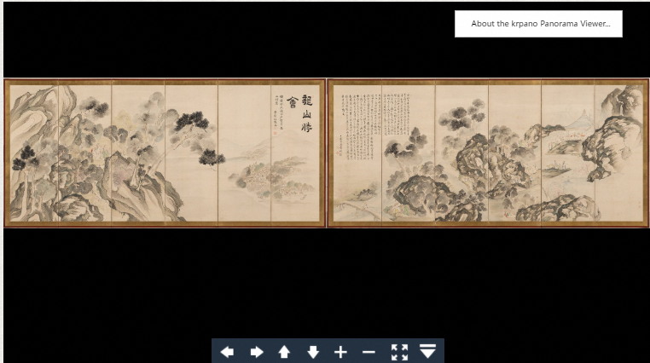The width and height of the screenshot is (650, 363).
Task: Zoom in using the plus icon
Action: (x=340, y=352)
